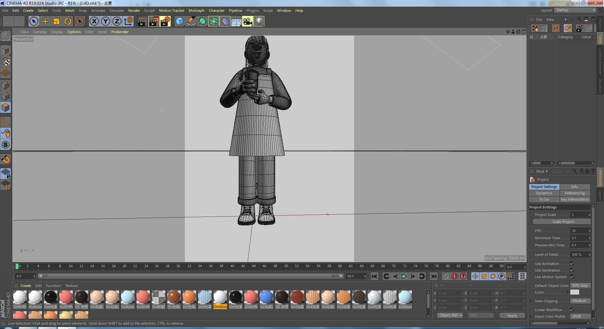Open material manager Create menu

26,286
